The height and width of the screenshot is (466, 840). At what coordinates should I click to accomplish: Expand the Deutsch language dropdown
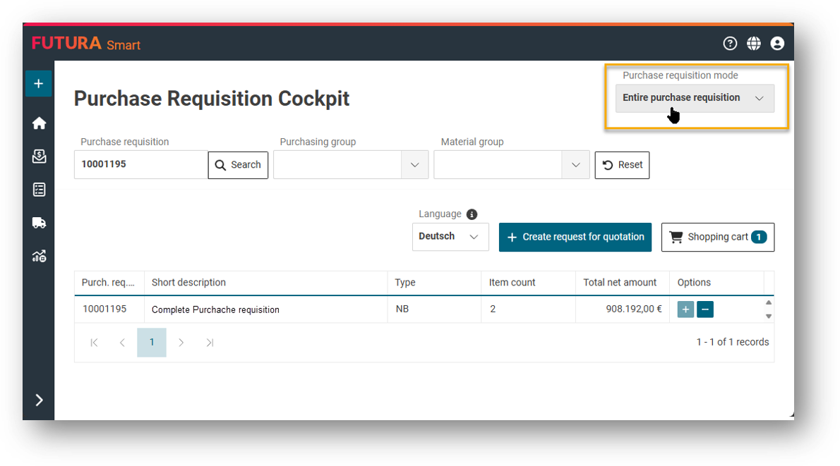(450, 236)
